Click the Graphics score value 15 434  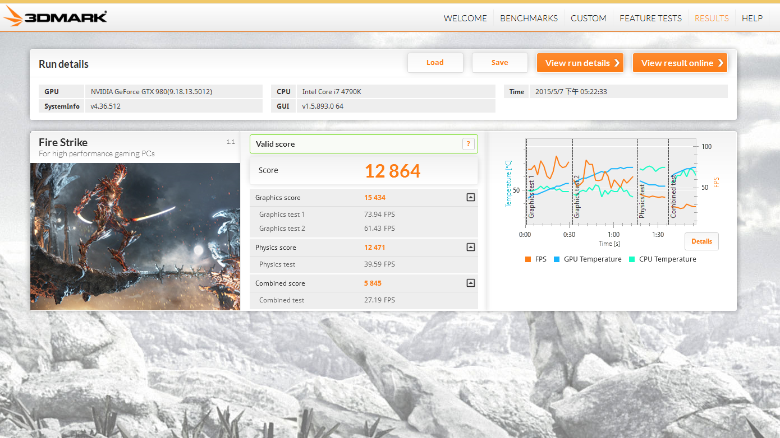coord(375,198)
